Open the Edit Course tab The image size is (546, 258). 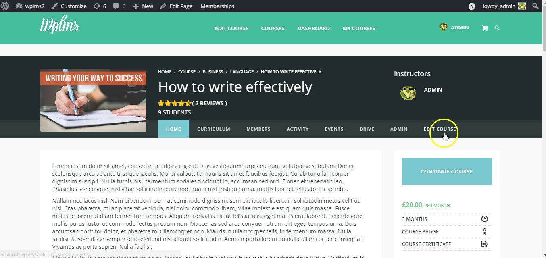[x=440, y=129]
